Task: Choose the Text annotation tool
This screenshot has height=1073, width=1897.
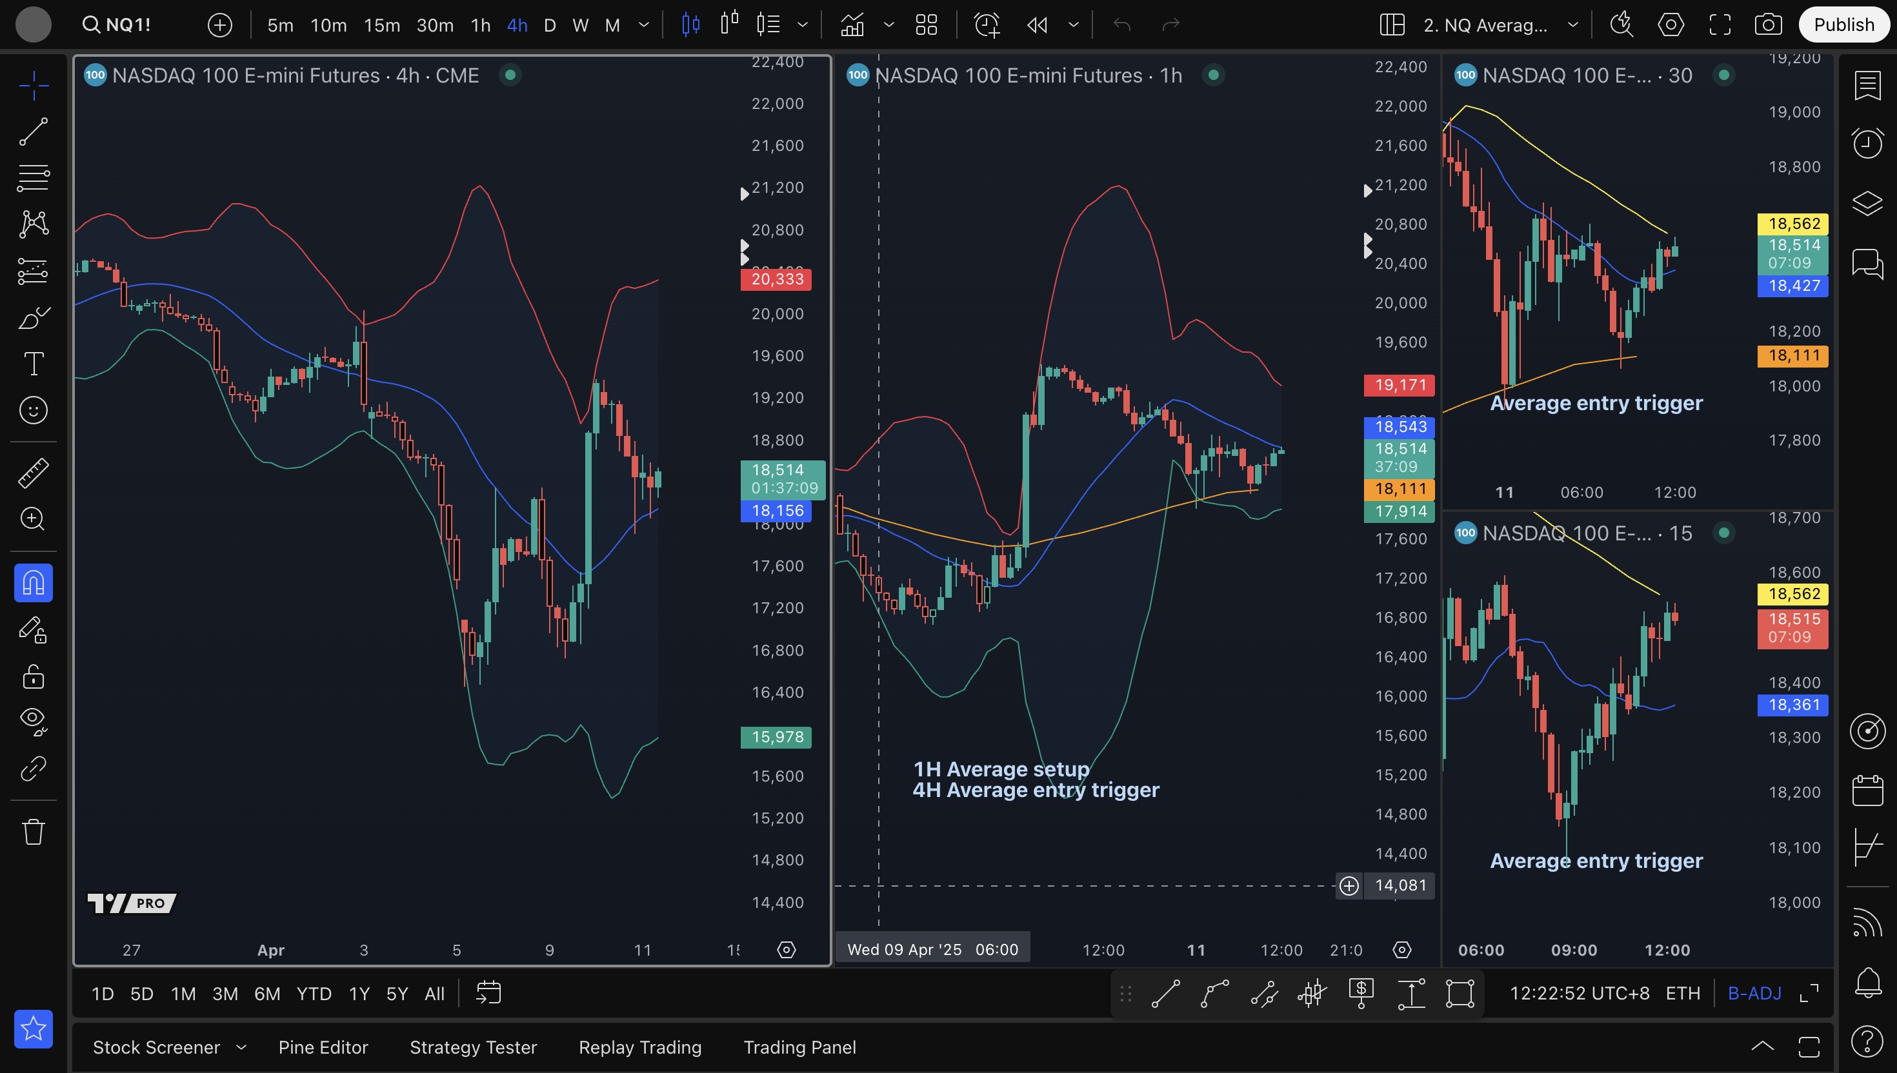Action: point(33,363)
